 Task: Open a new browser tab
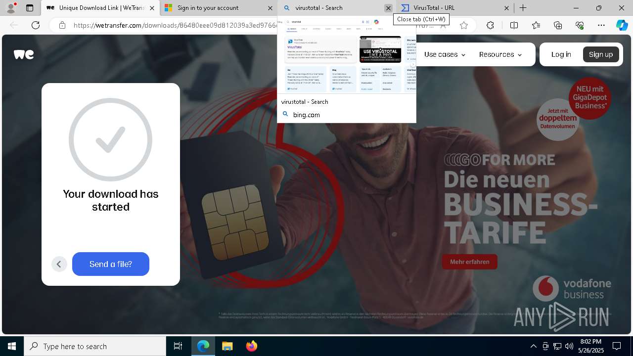[x=523, y=8]
